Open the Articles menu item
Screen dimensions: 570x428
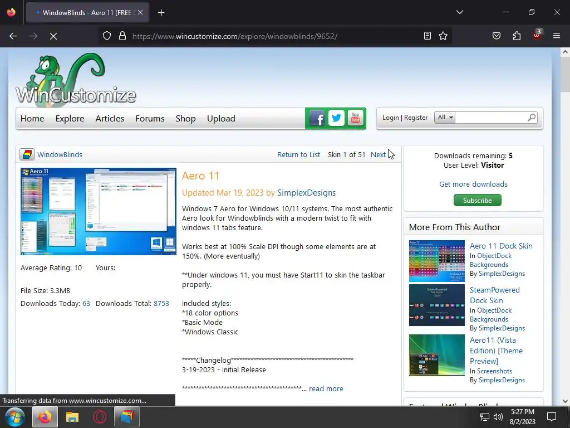110,118
